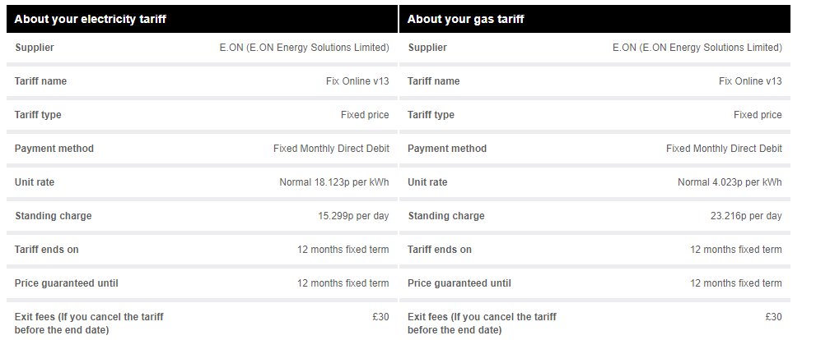
Task: Click the electricity 'Tariff ends on' label
Action: coord(47,250)
